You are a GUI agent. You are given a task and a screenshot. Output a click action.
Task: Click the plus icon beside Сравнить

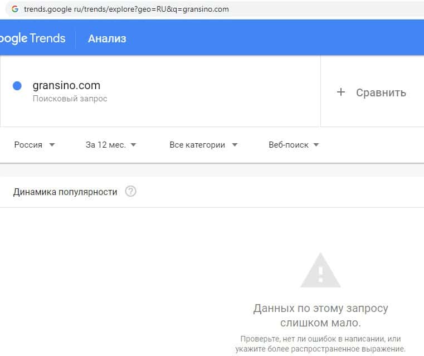(341, 92)
